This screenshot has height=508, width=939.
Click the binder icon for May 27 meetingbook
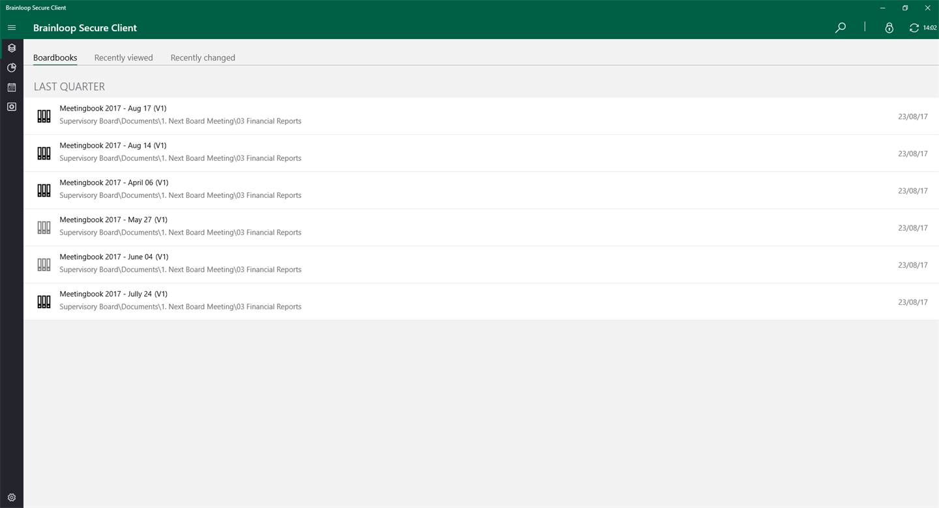pyautogui.click(x=44, y=227)
